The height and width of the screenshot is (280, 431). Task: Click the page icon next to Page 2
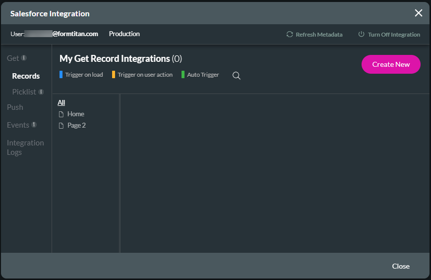pos(62,126)
